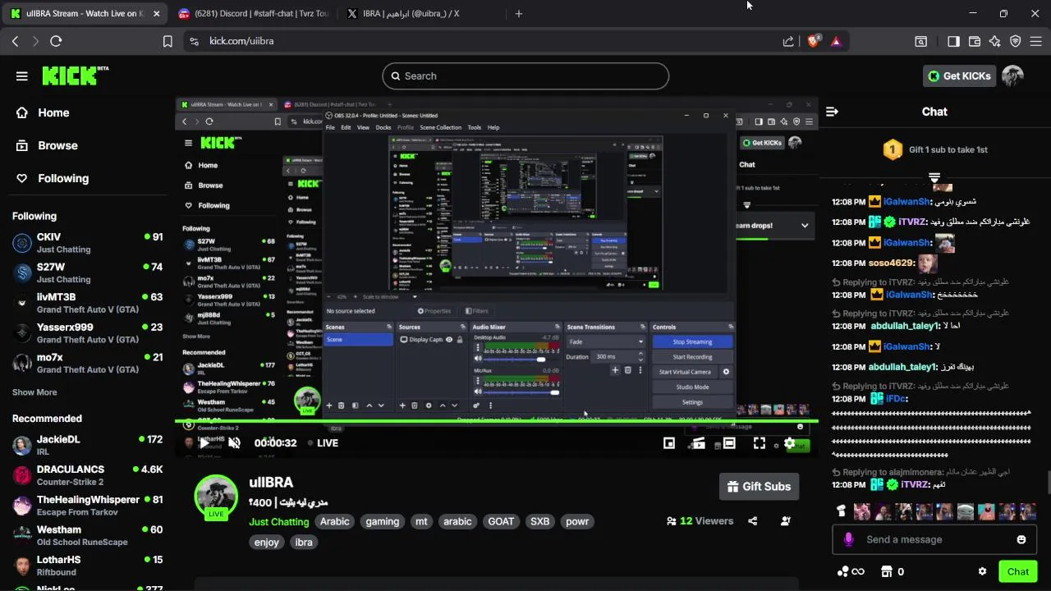Click the clip icon in the player controls

[699, 443]
